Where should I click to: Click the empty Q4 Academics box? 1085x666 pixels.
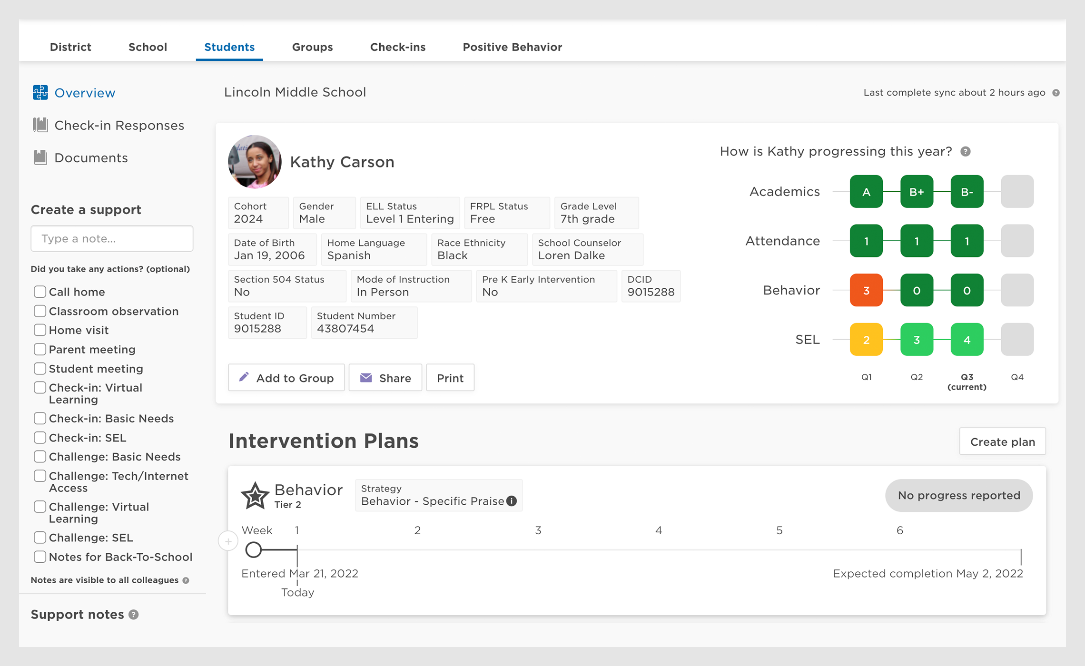tap(1017, 192)
